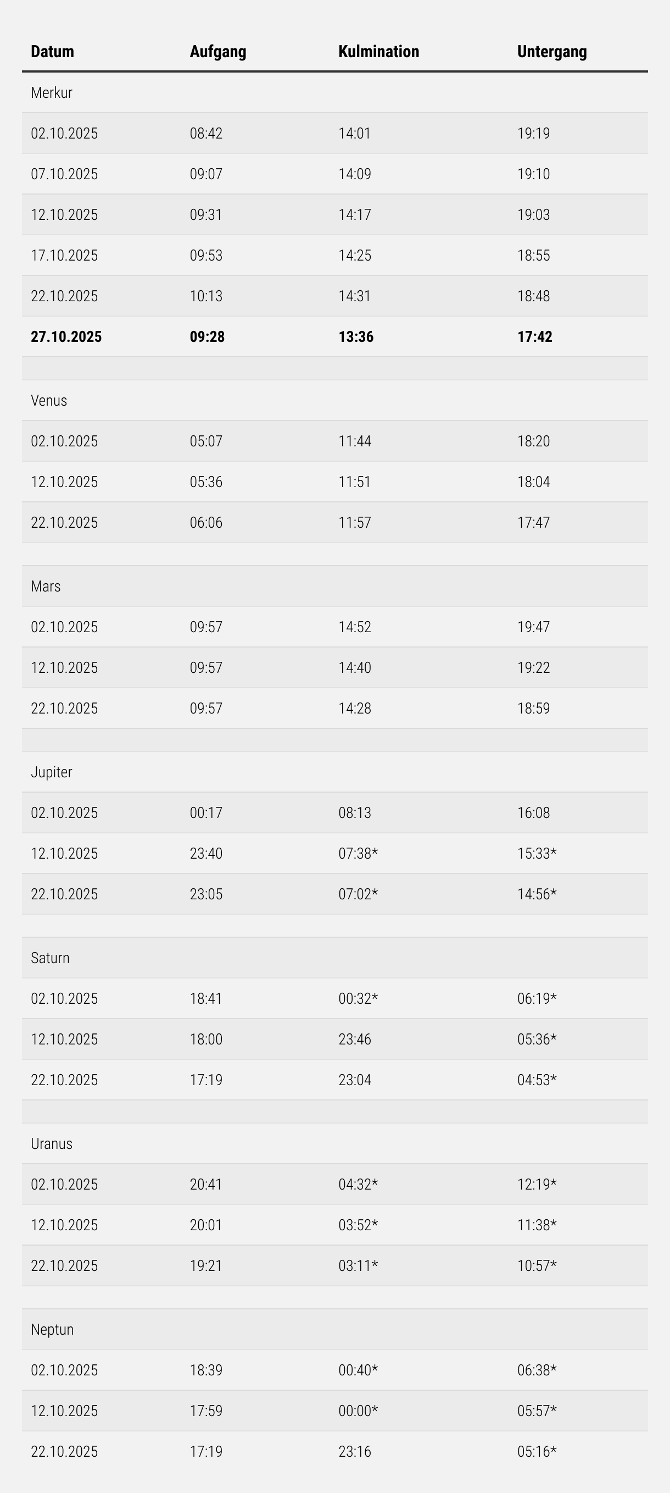This screenshot has width=670, height=1493.
Task: Click Jupiter culmination value 07:38*
Action: [x=358, y=853]
